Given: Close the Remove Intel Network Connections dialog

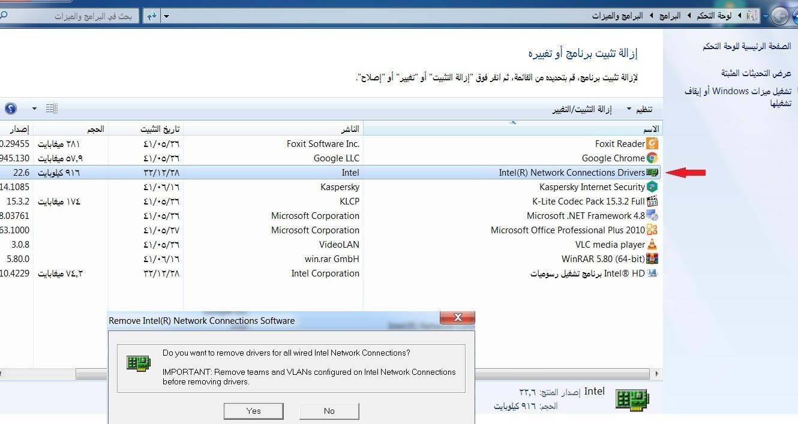Looking at the screenshot, I should (x=458, y=317).
